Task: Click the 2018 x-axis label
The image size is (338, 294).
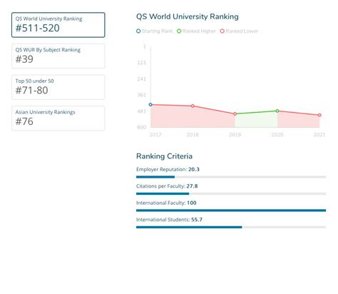Action: click(193, 135)
